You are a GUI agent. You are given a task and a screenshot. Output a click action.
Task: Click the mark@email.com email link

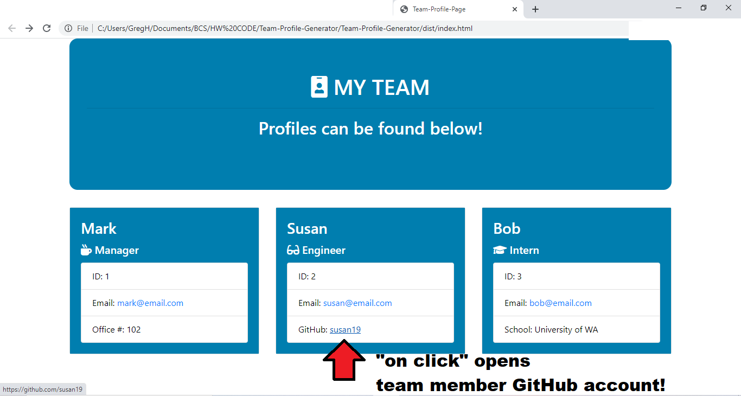[x=150, y=303]
